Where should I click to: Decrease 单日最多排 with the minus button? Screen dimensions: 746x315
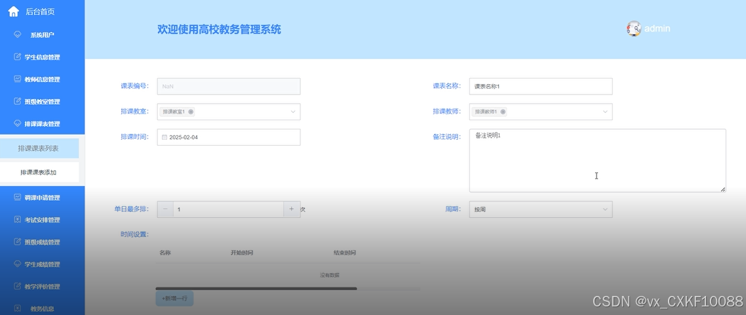[165, 209]
